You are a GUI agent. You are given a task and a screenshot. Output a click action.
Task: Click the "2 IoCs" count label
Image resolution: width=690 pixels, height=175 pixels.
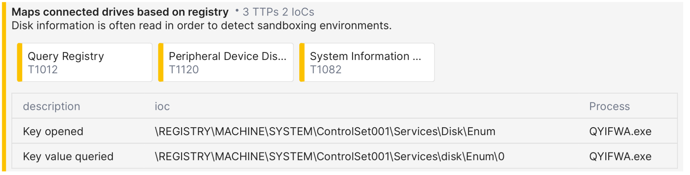[298, 12]
